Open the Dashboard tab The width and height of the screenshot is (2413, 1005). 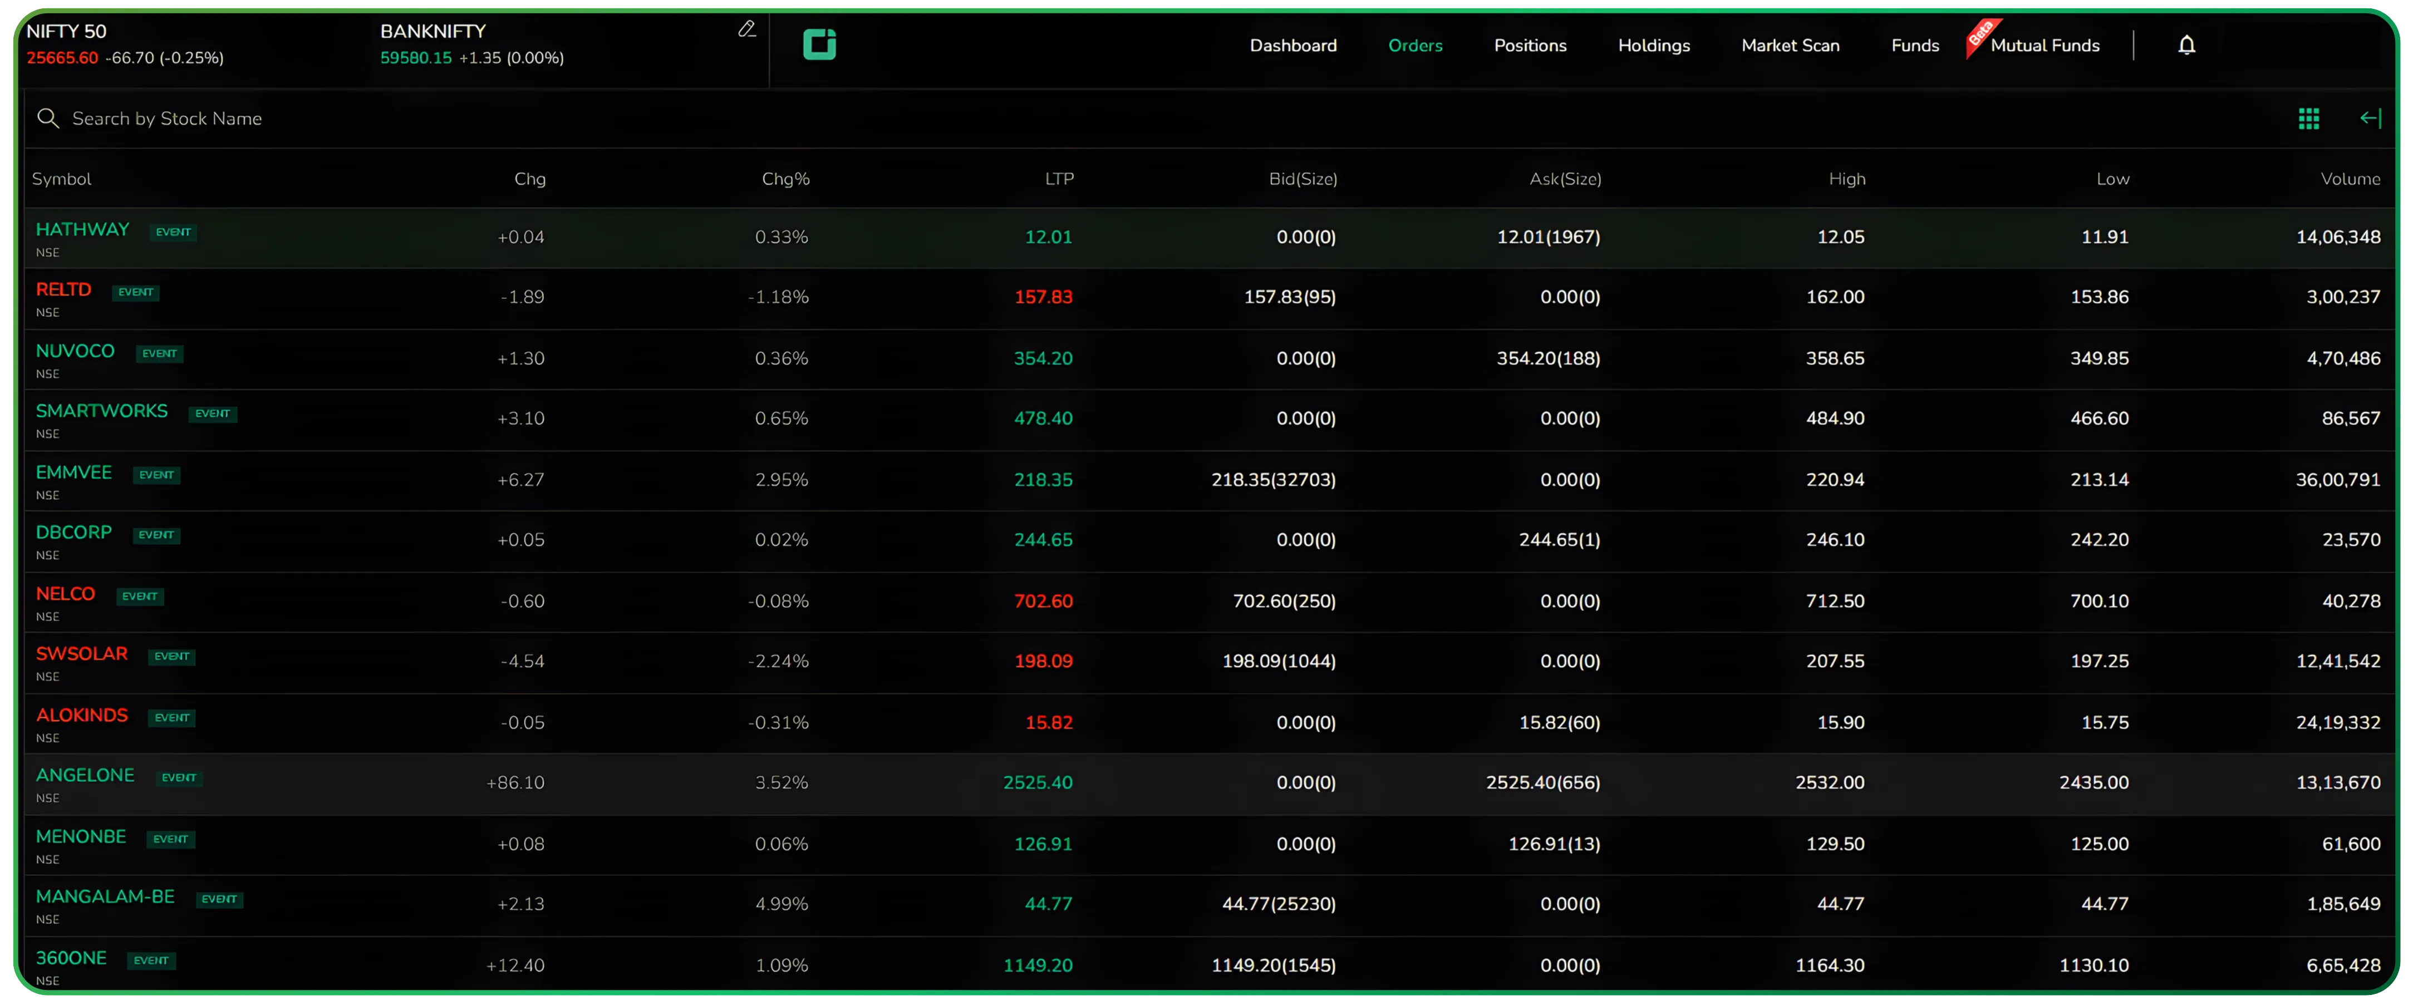click(x=1292, y=45)
